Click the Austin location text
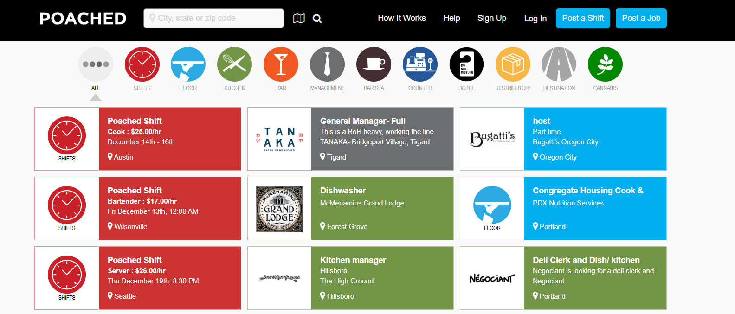 click(123, 157)
